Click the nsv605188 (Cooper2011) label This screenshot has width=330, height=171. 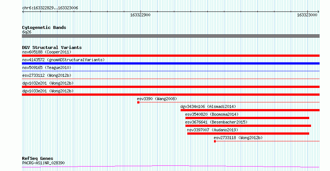pos(47,52)
